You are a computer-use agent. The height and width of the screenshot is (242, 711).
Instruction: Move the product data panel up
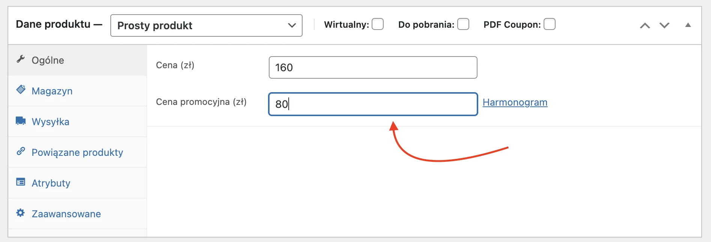pyautogui.click(x=645, y=25)
